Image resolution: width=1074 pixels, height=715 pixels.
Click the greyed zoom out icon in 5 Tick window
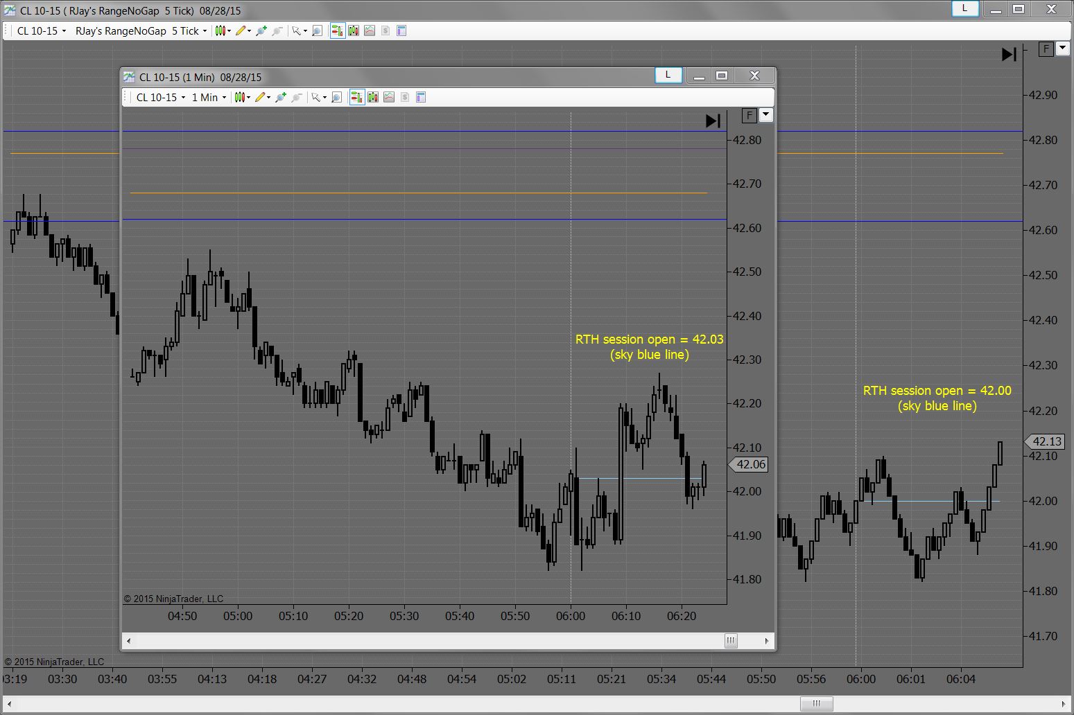pos(277,30)
